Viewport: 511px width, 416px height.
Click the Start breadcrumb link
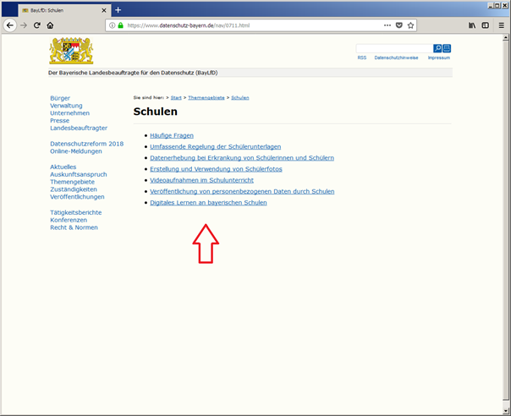click(176, 98)
